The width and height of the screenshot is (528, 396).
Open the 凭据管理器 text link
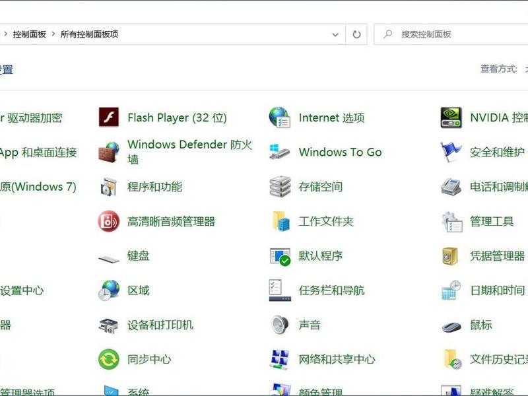[x=498, y=255]
